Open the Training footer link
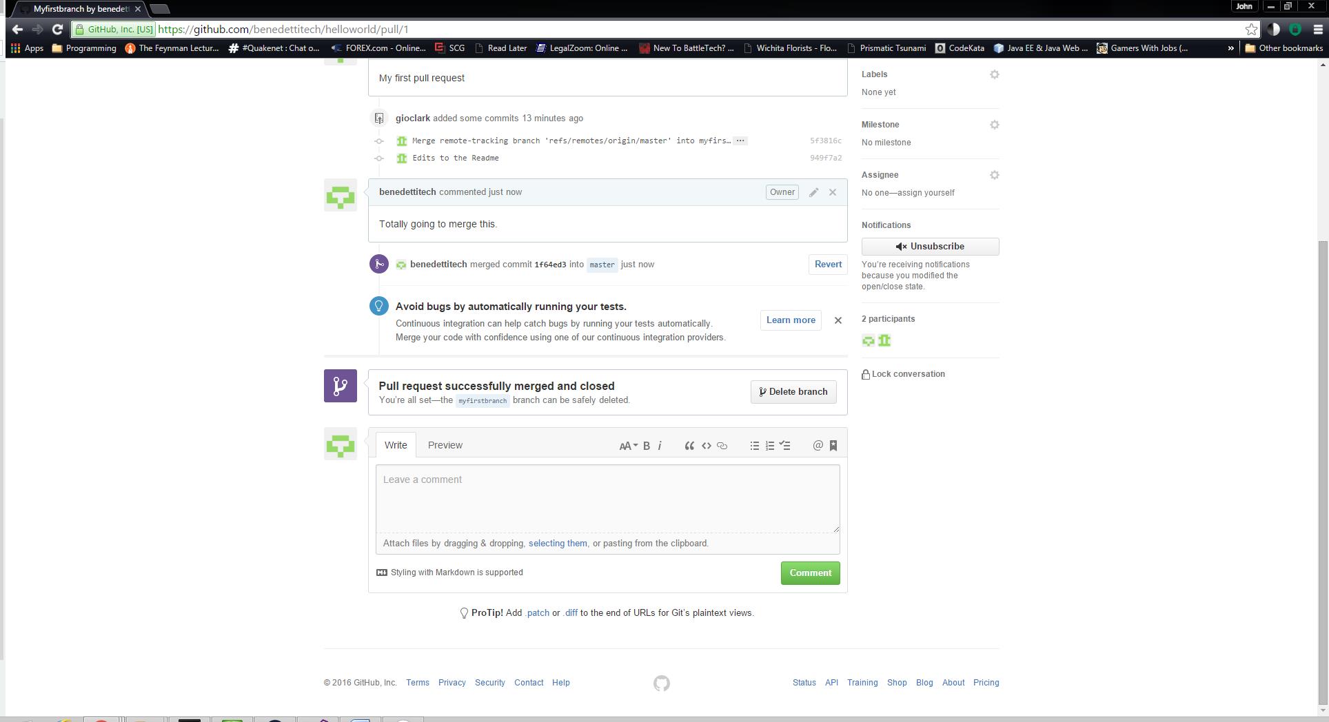 862,683
